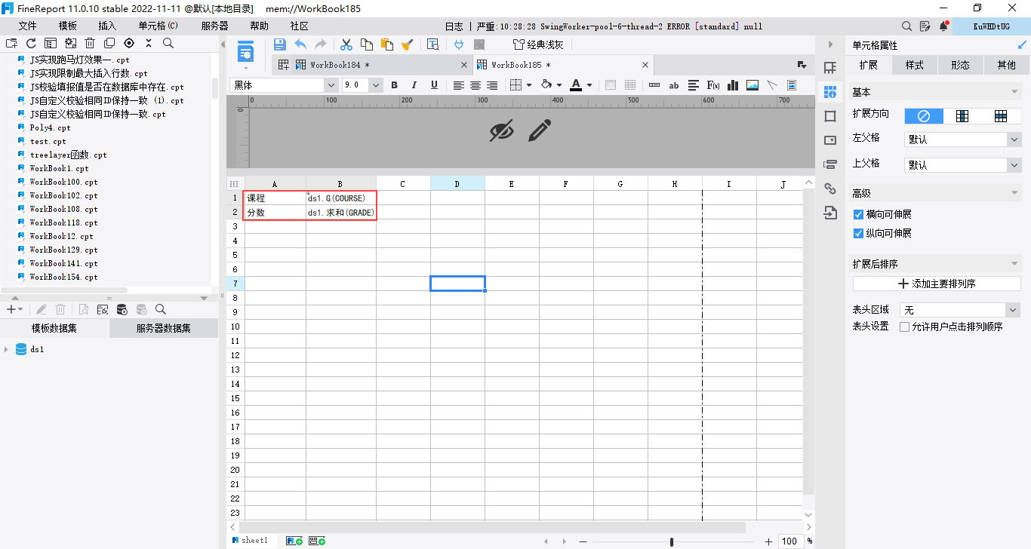Open the background fill color bucket
Image resolution: width=1031 pixels, height=549 pixels.
pos(547,85)
